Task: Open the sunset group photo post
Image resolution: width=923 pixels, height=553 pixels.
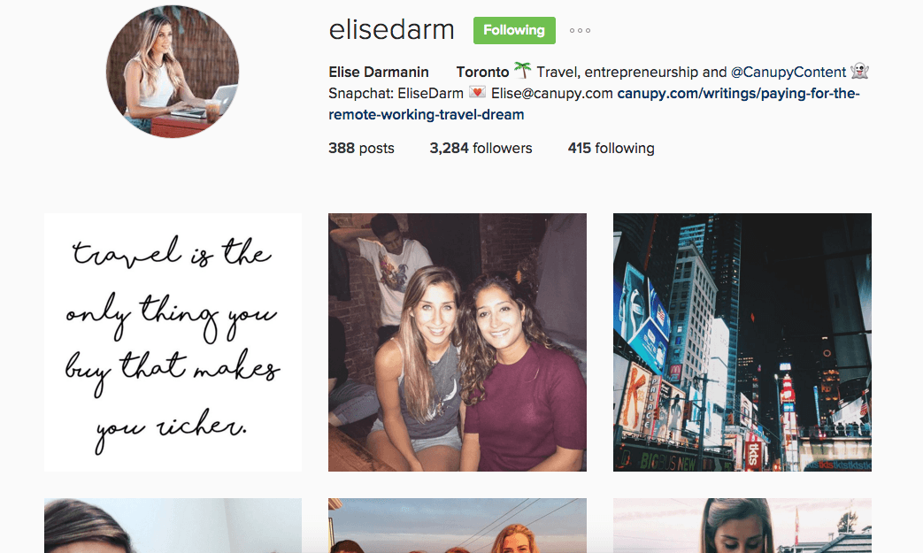Action: [x=458, y=526]
